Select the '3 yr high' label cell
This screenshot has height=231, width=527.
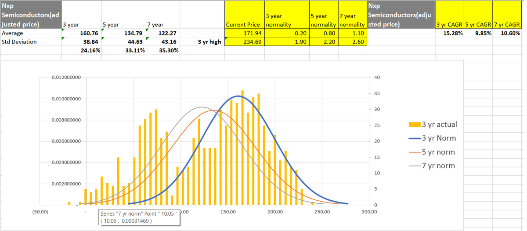202,42
